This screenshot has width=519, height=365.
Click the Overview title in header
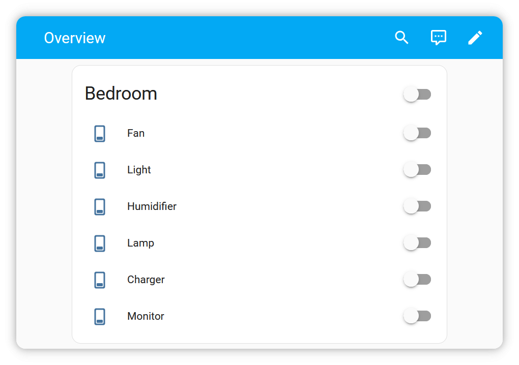coord(75,38)
